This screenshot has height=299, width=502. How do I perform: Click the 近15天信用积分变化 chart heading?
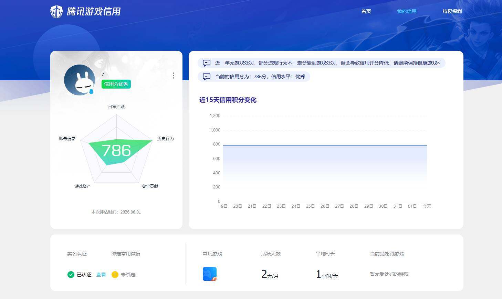[228, 100]
